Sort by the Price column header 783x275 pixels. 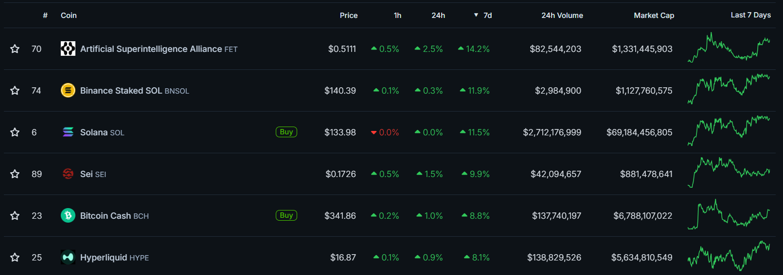(348, 16)
